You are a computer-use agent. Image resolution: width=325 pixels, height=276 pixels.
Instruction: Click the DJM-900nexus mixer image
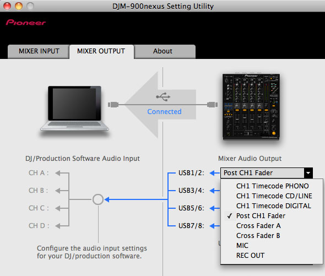[251, 107]
